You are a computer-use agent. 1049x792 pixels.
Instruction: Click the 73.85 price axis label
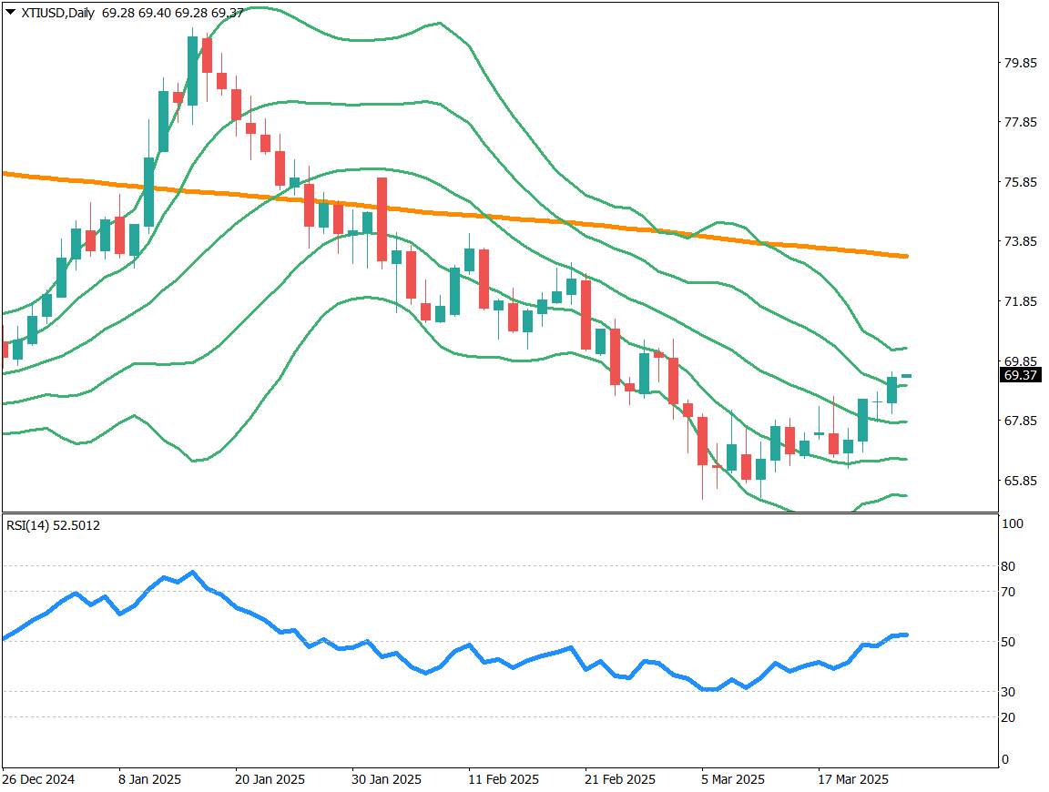[x=1019, y=242]
